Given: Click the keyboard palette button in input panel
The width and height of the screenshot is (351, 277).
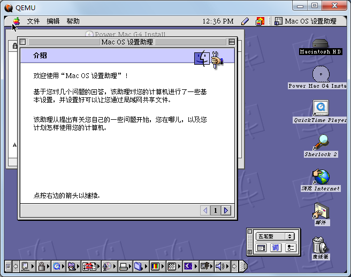Looking at the screenshot, I should coord(261,248).
